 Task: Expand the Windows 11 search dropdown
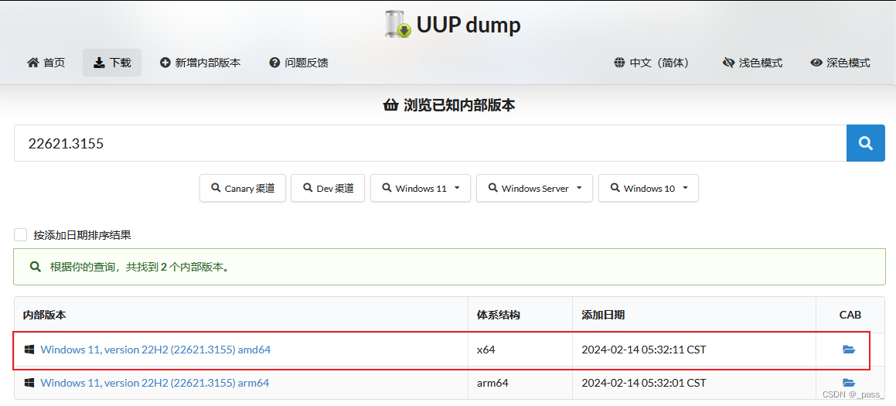pos(421,188)
